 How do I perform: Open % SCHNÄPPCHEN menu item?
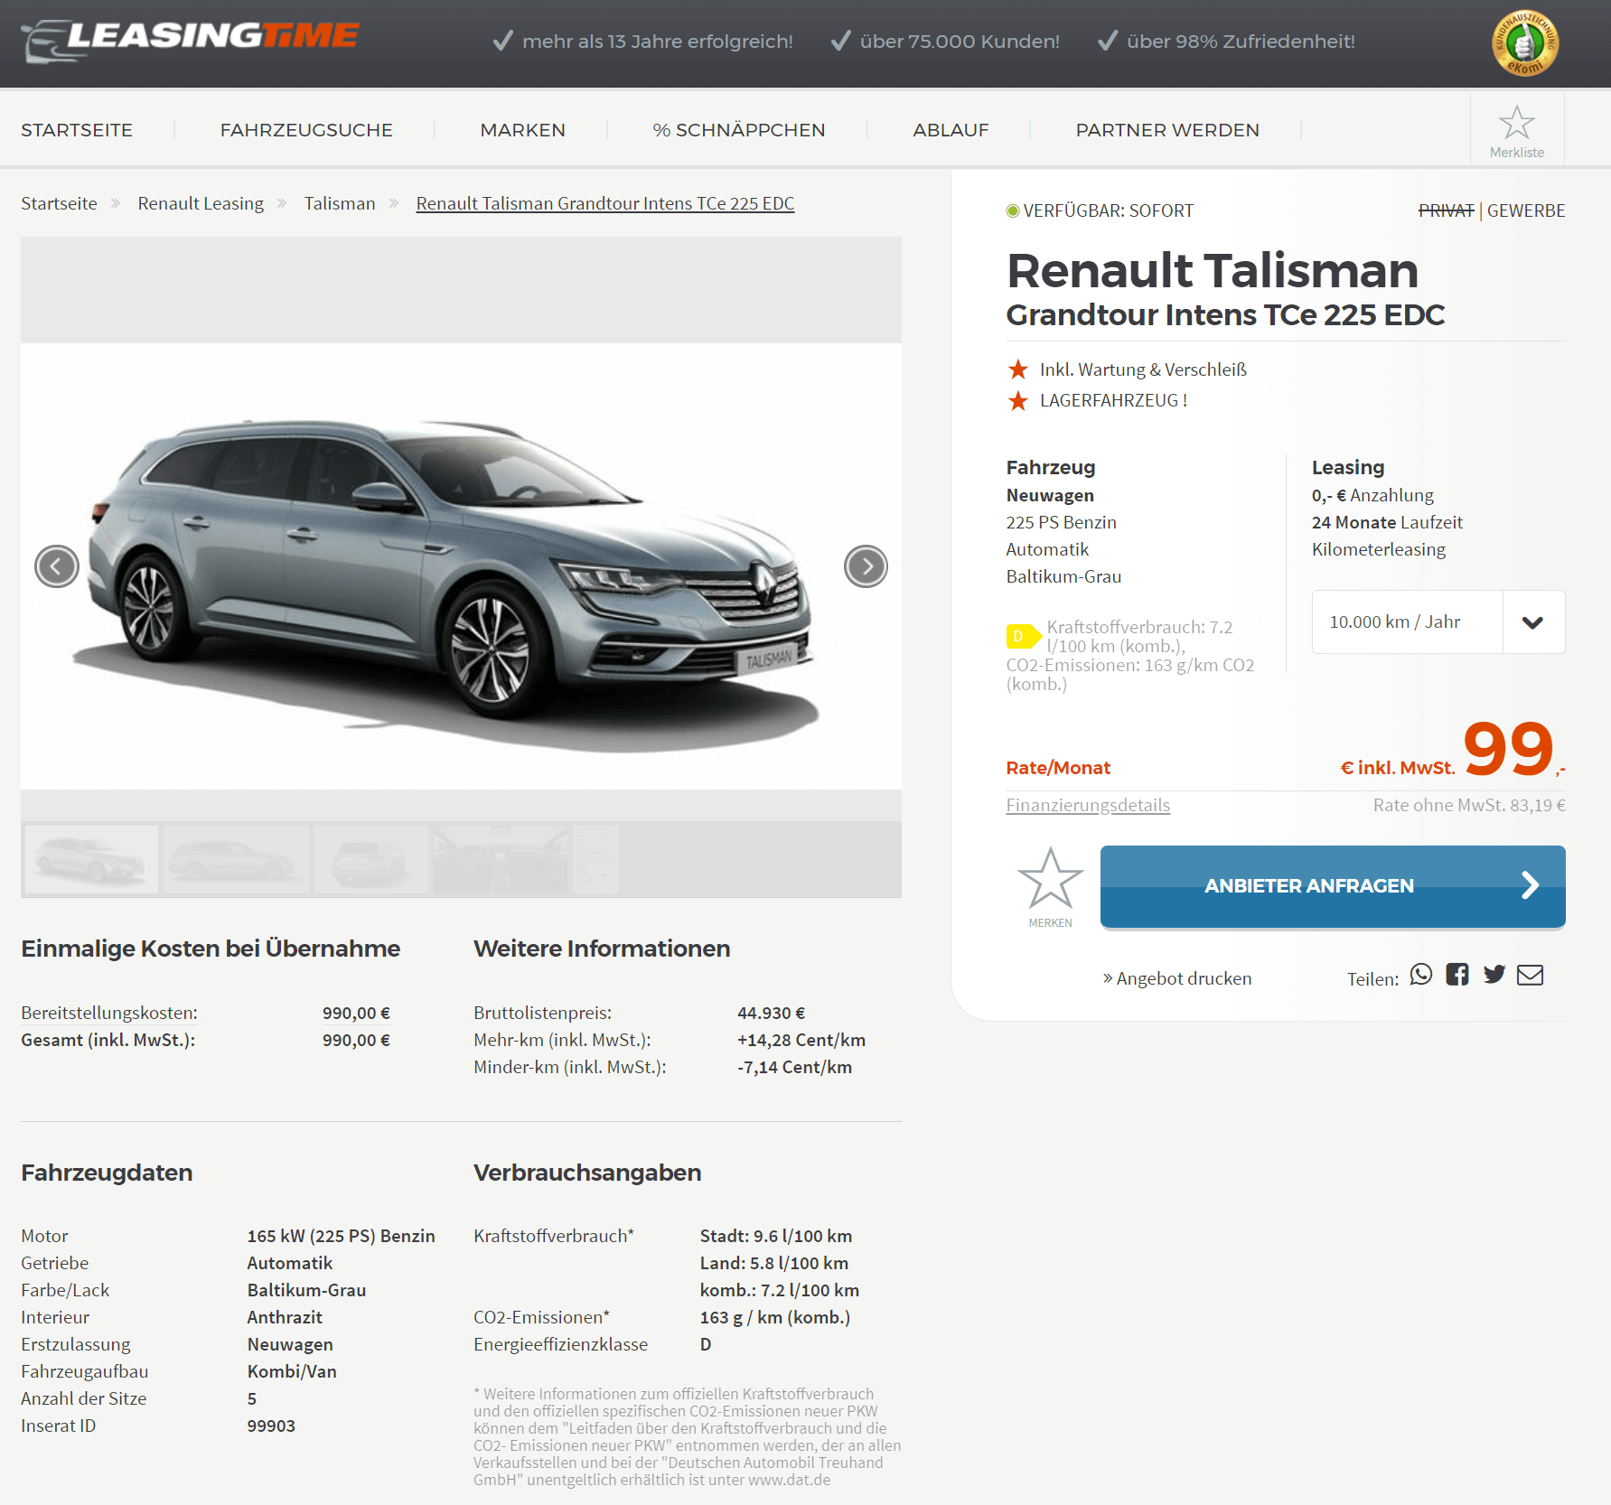pyautogui.click(x=738, y=130)
